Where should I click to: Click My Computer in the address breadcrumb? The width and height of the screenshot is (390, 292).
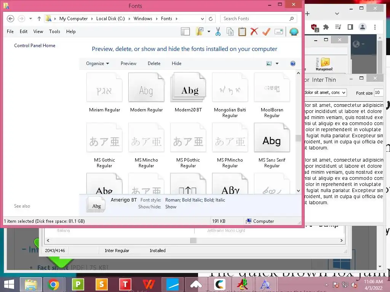pos(74,19)
